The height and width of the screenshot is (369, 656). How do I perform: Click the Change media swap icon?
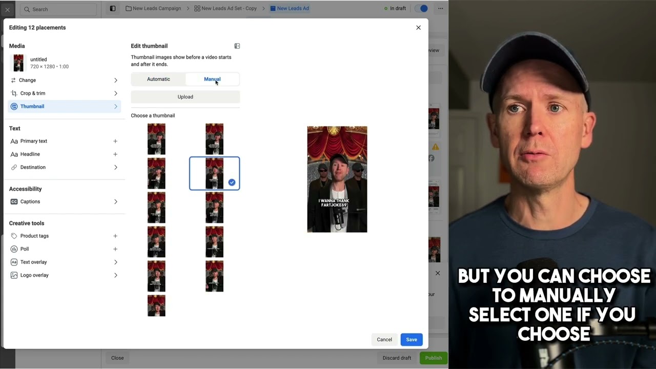14,80
